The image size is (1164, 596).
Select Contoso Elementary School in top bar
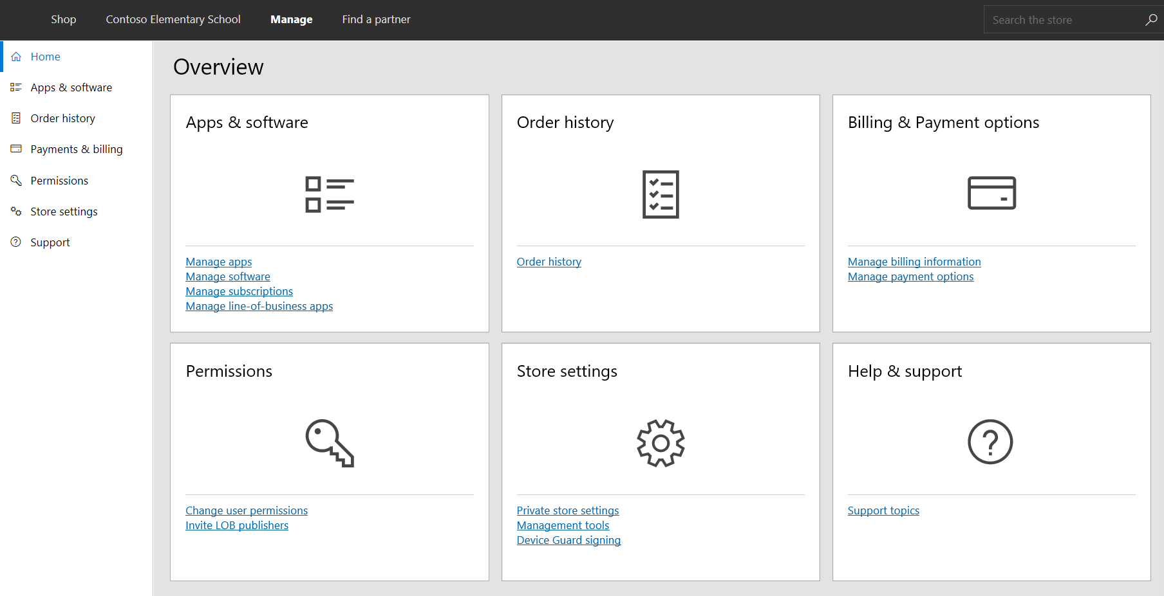pyautogui.click(x=173, y=19)
